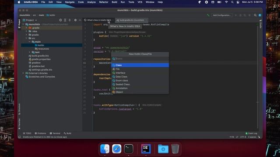This screenshot has width=280, height=157.
Task: Open Project panel options gear
Action: click(x=75, y=20)
